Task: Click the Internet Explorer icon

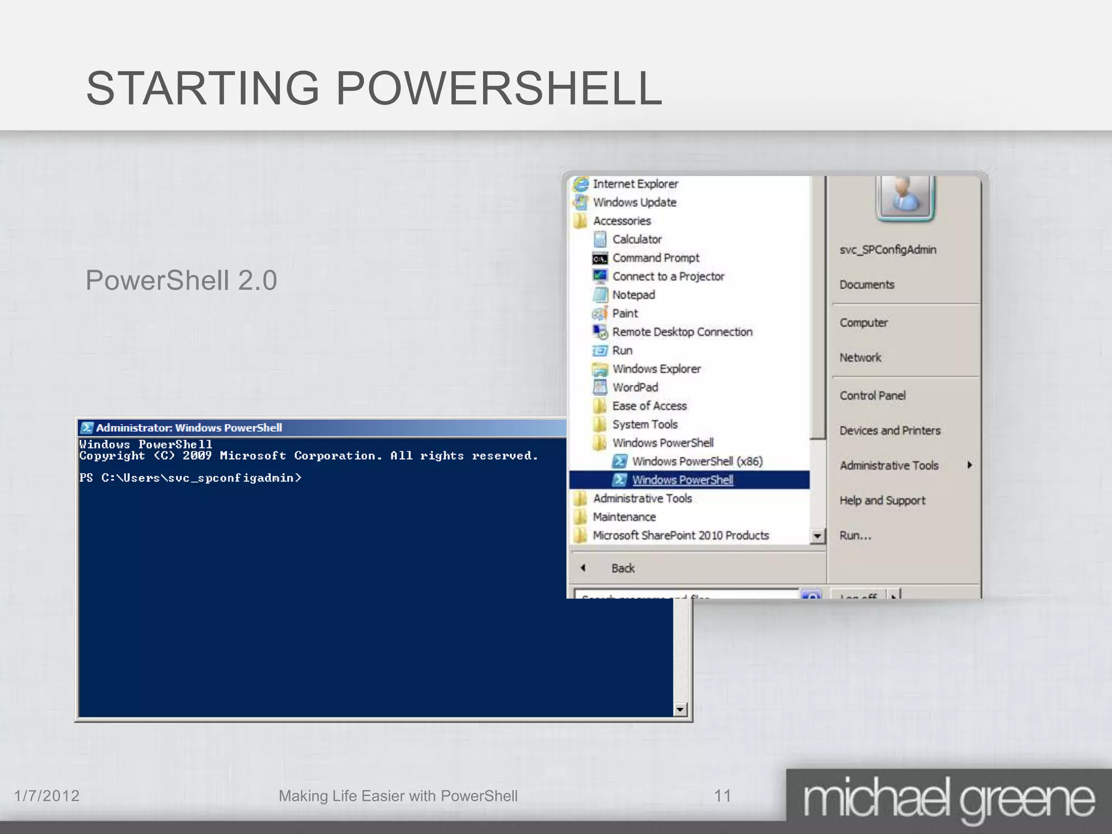Action: pyautogui.click(x=581, y=184)
